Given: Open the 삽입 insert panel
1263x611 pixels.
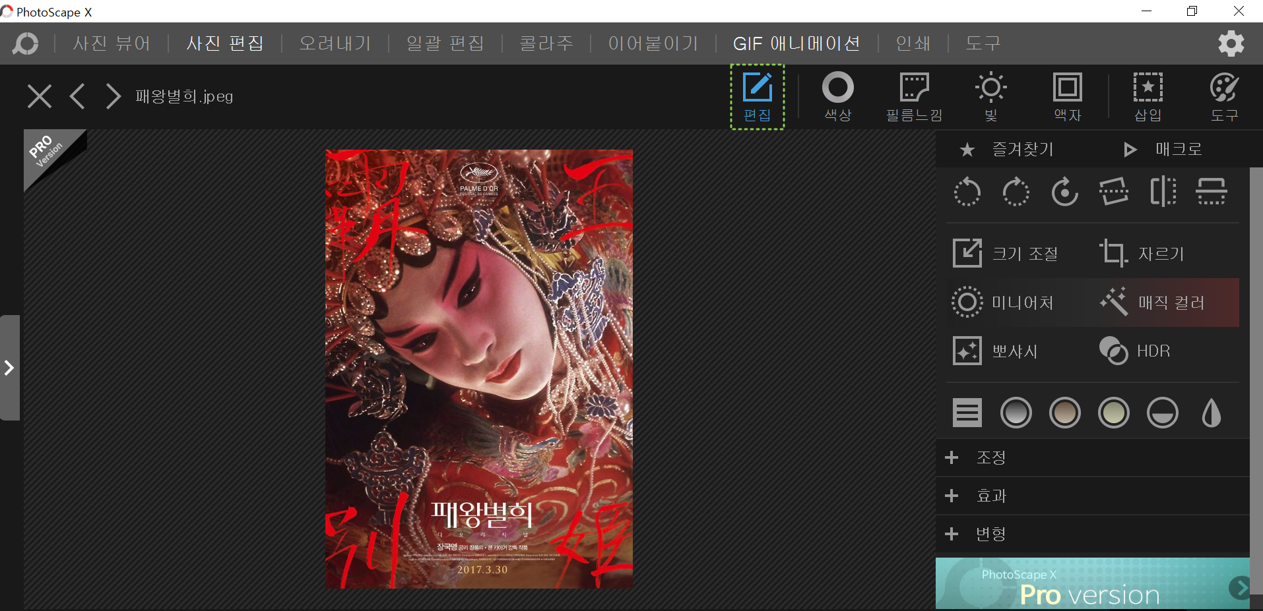Looking at the screenshot, I should coord(1148,97).
